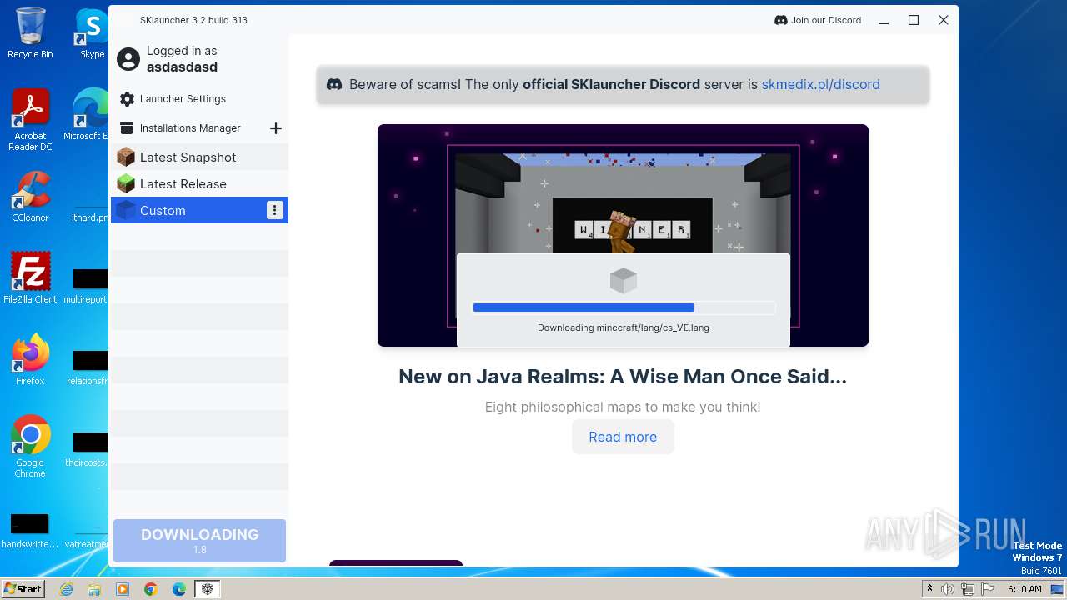Minimize the SKlauncher window
1067x600 pixels.
pos(884,20)
